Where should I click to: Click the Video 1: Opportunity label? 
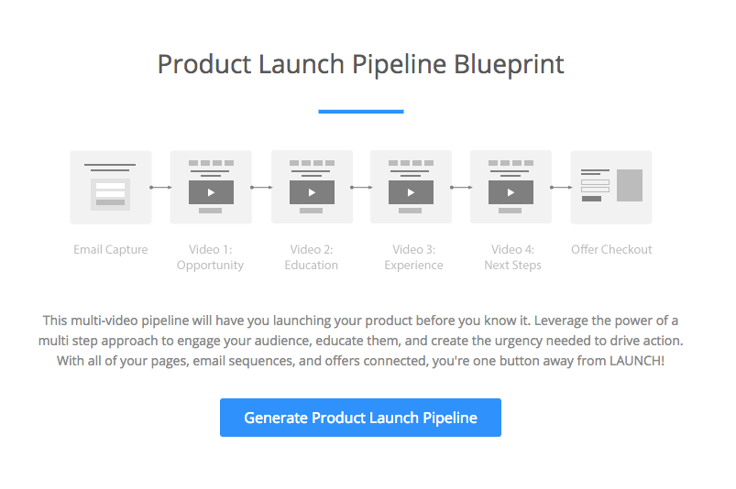(210, 257)
